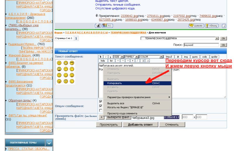Apply bold with the 'b' button
This screenshot has height=151, width=234.
pos(101,57)
